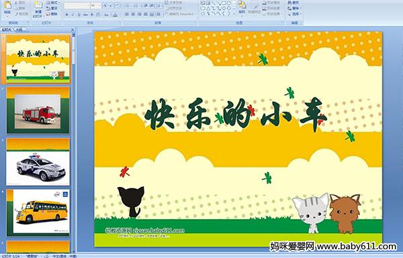
Task: Click the Increase Font Size icon
Action: coord(105,5)
